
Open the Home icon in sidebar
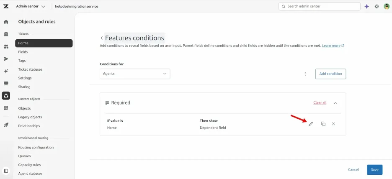coord(6,22)
